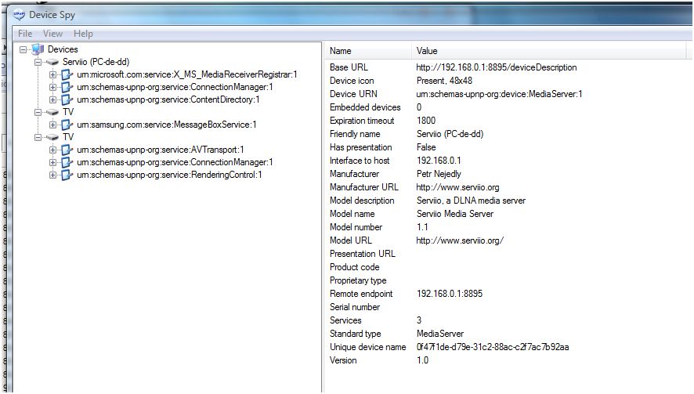Select the RenderingControl:1 service entry
The image size is (694, 394).
tap(169, 175)
